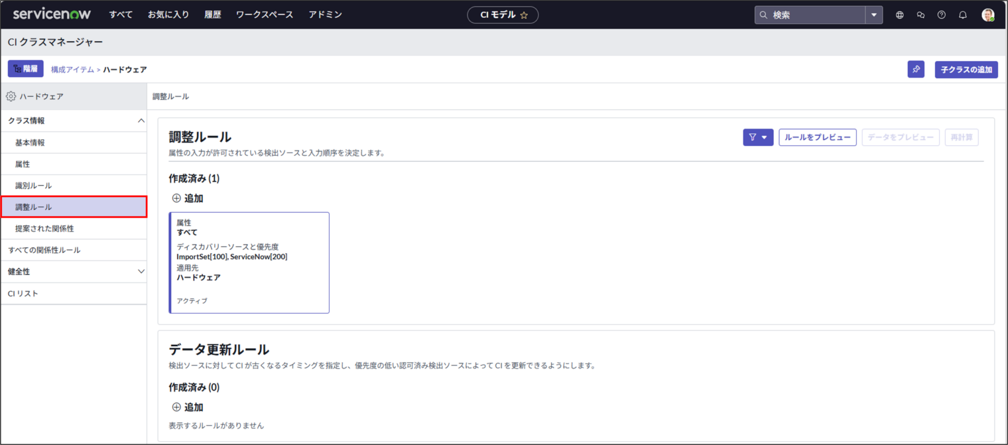Click the 再計算 button

pyautogui.click(x=961, y=137)
